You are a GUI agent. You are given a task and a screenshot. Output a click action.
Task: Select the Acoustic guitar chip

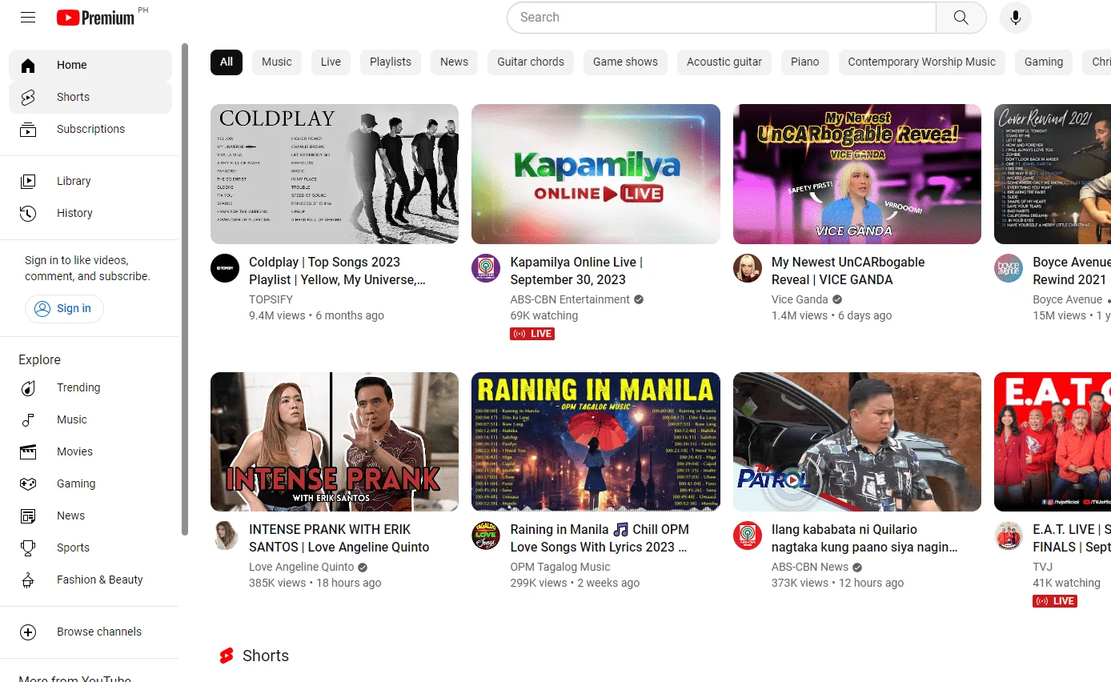[x=724, y=62]
